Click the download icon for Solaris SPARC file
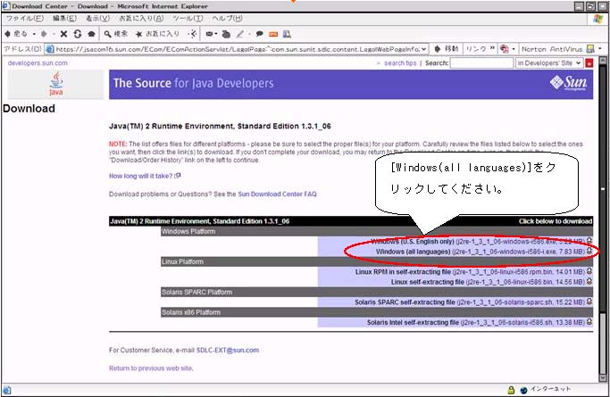This screenshot has width=610, height=397. 590,302
